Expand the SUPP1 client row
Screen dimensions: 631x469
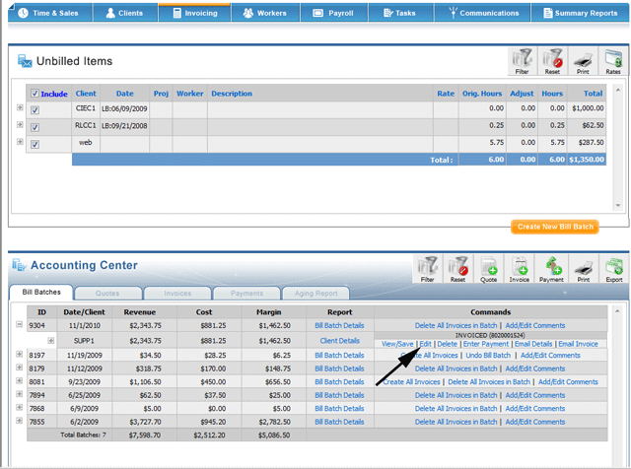point(50,341)
